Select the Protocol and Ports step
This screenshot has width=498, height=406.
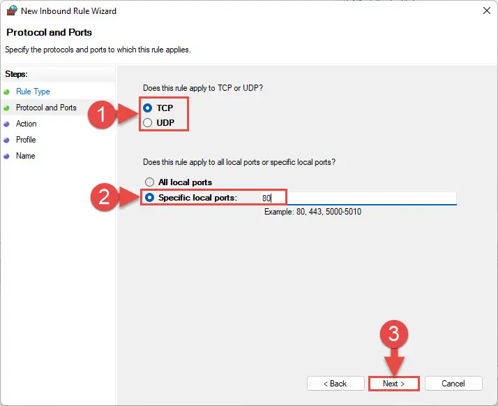tap(46, 108)
